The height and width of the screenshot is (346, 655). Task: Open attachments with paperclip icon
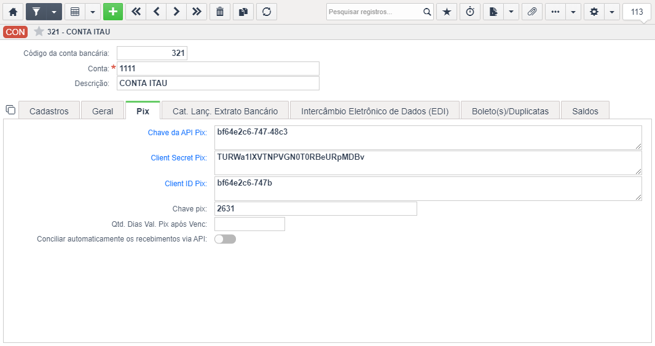531,12
